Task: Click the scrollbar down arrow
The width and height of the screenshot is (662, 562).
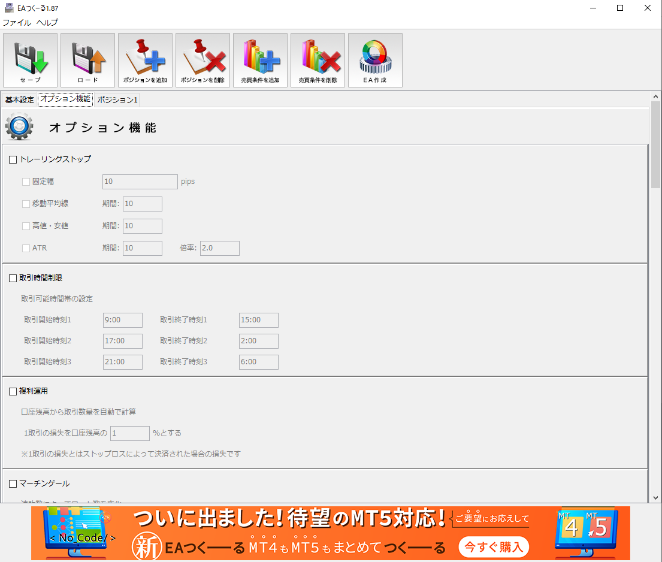Action: [x=655, y=497]
